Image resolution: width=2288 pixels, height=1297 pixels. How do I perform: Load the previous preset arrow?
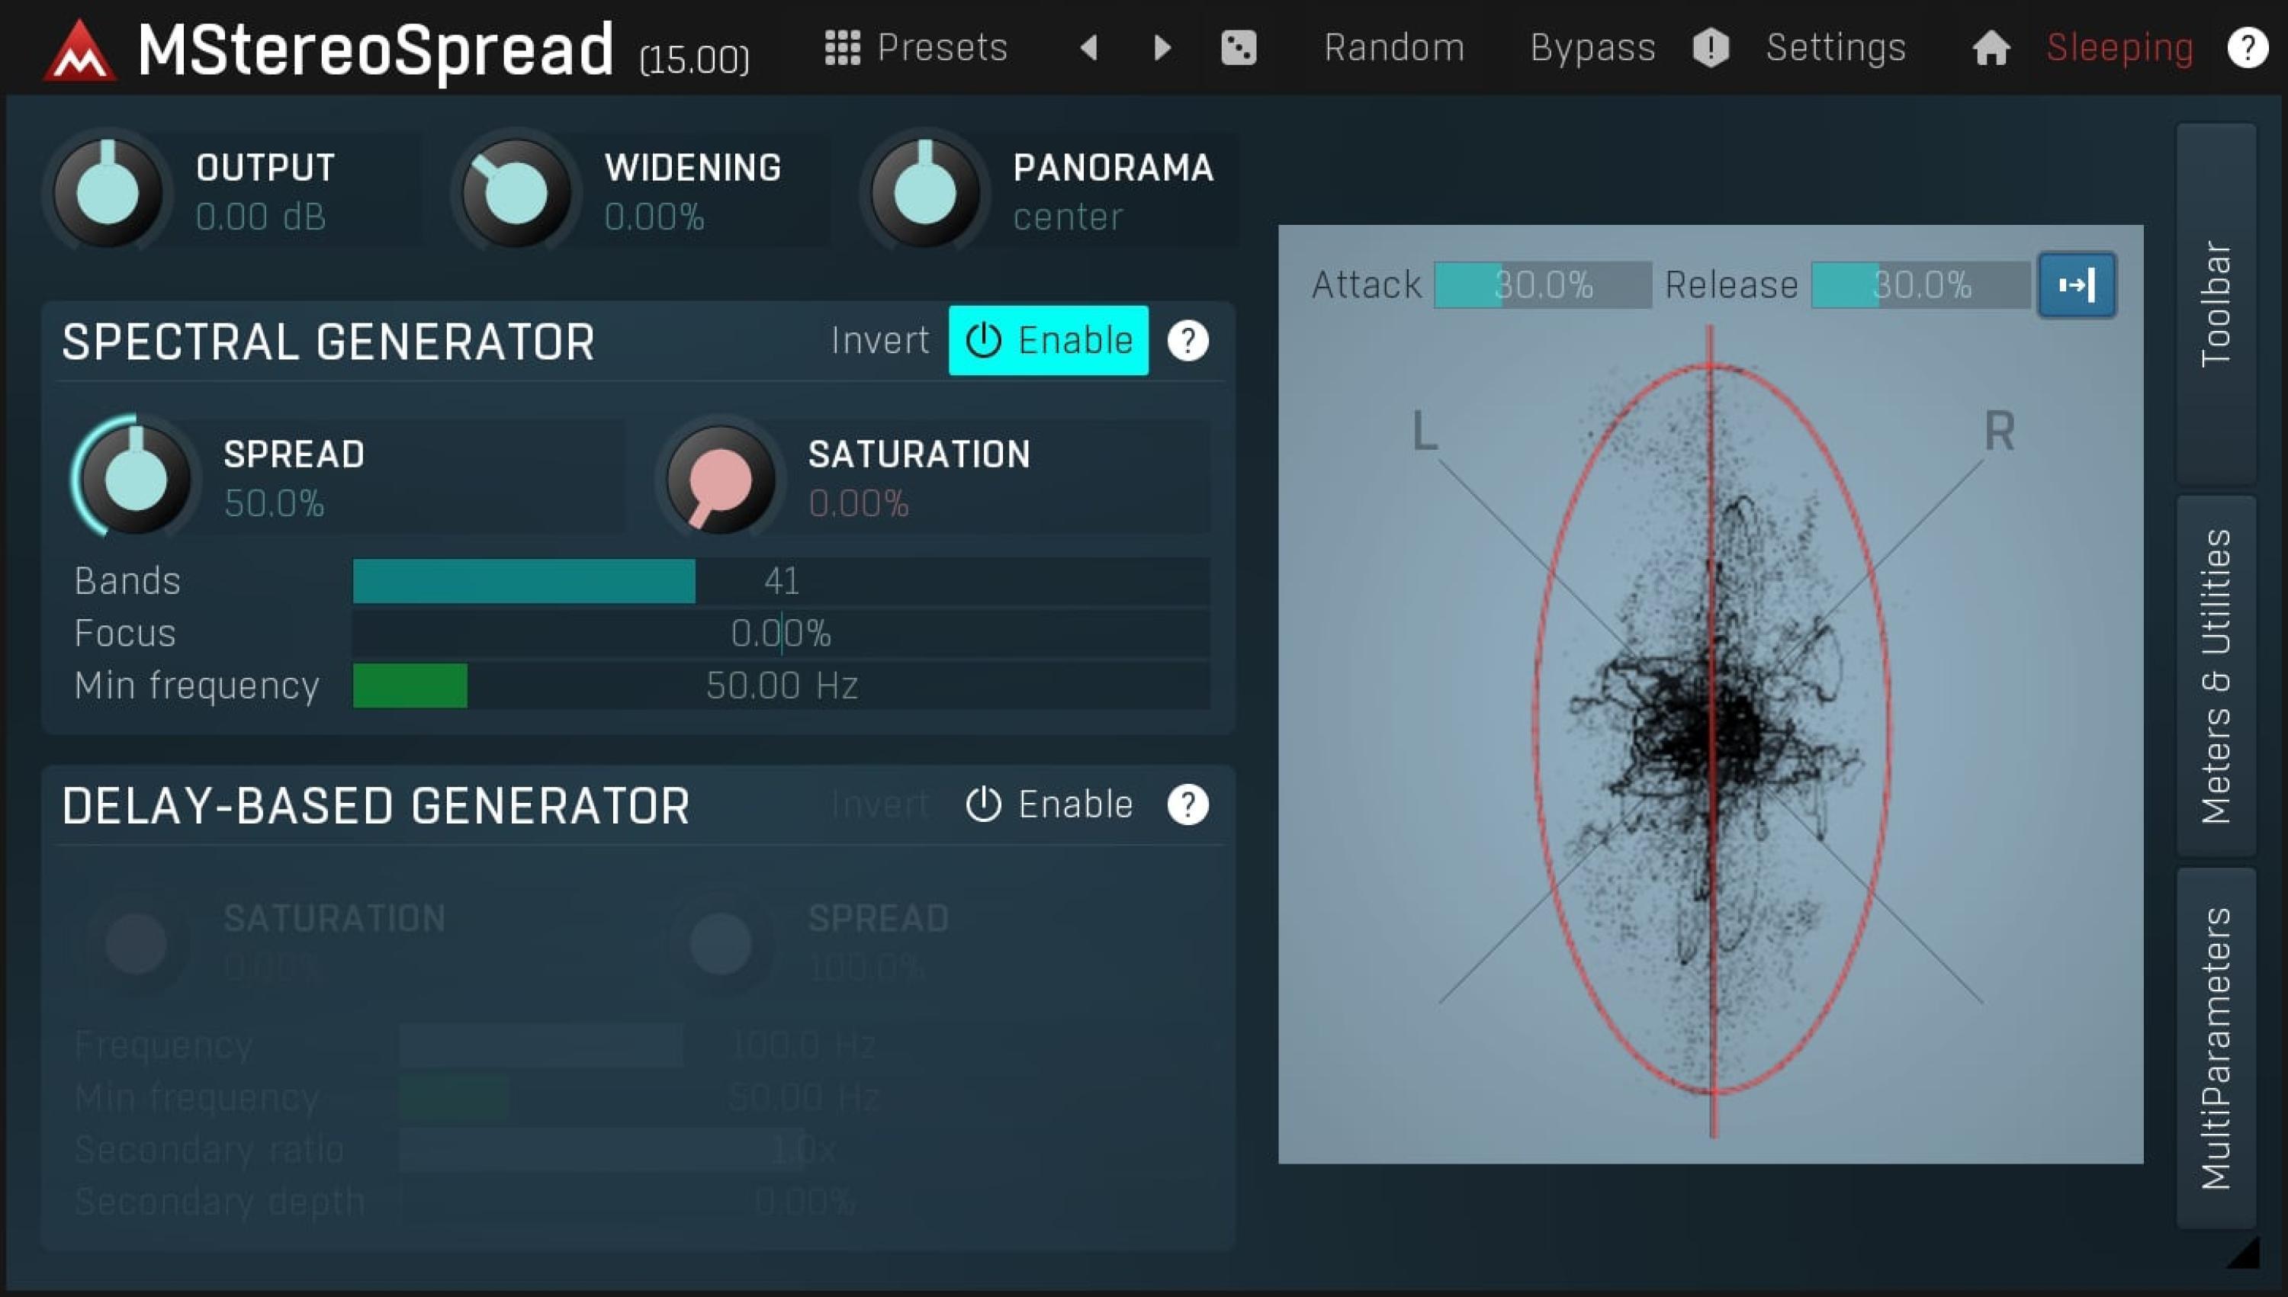(x=1089, y=47)
